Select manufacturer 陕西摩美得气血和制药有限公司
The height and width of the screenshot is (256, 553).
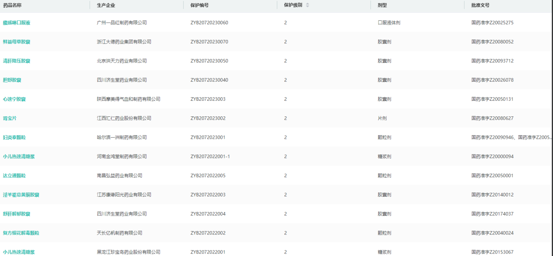coord(128,99)
